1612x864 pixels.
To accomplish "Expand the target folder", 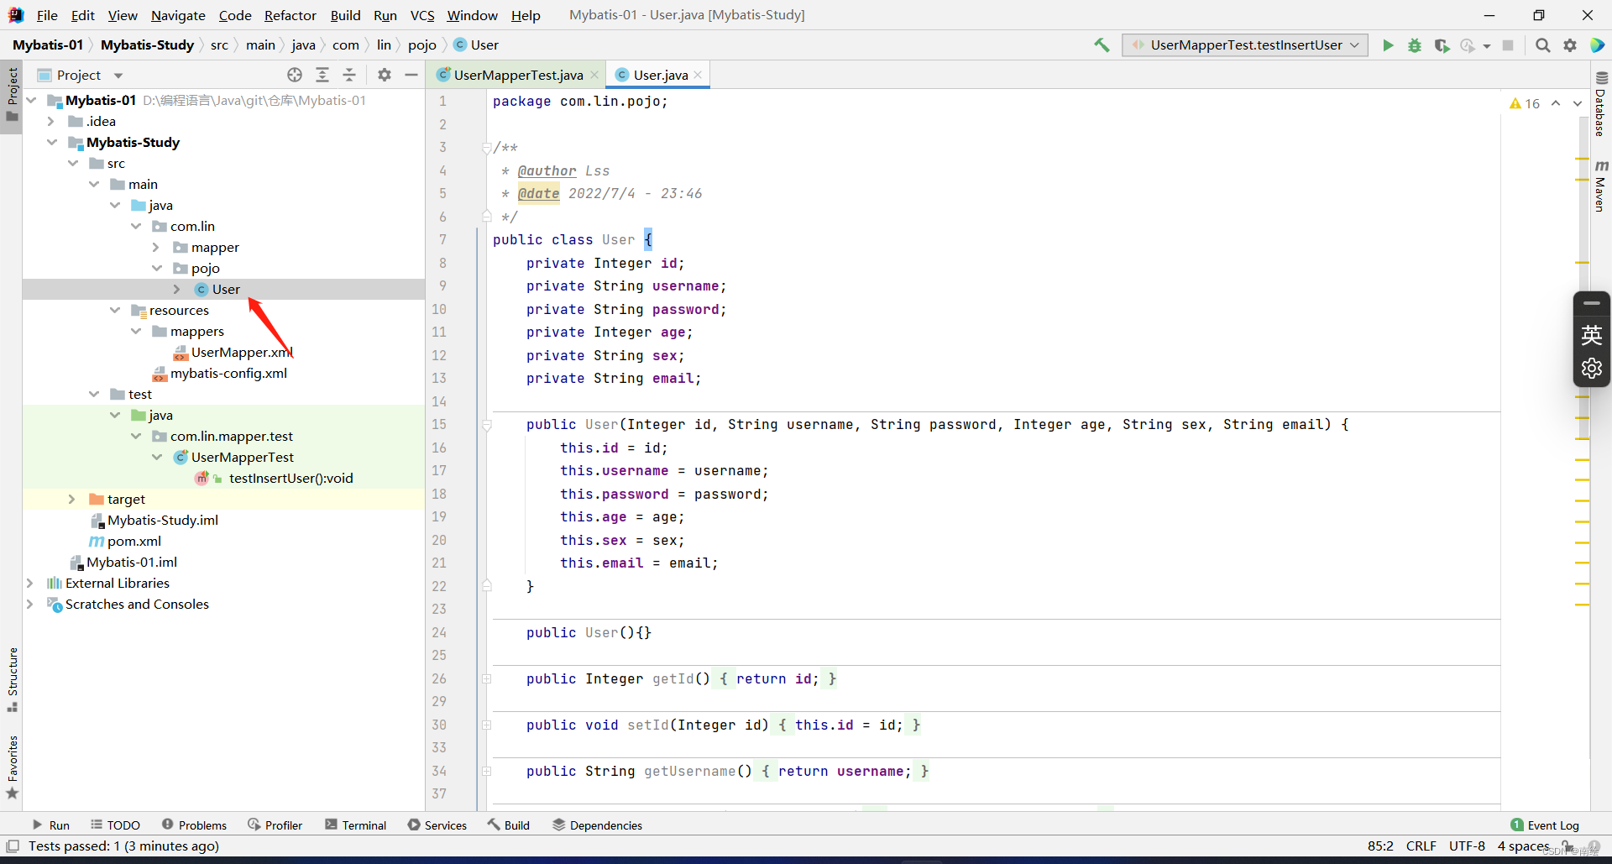I will [x=73, y=499].
